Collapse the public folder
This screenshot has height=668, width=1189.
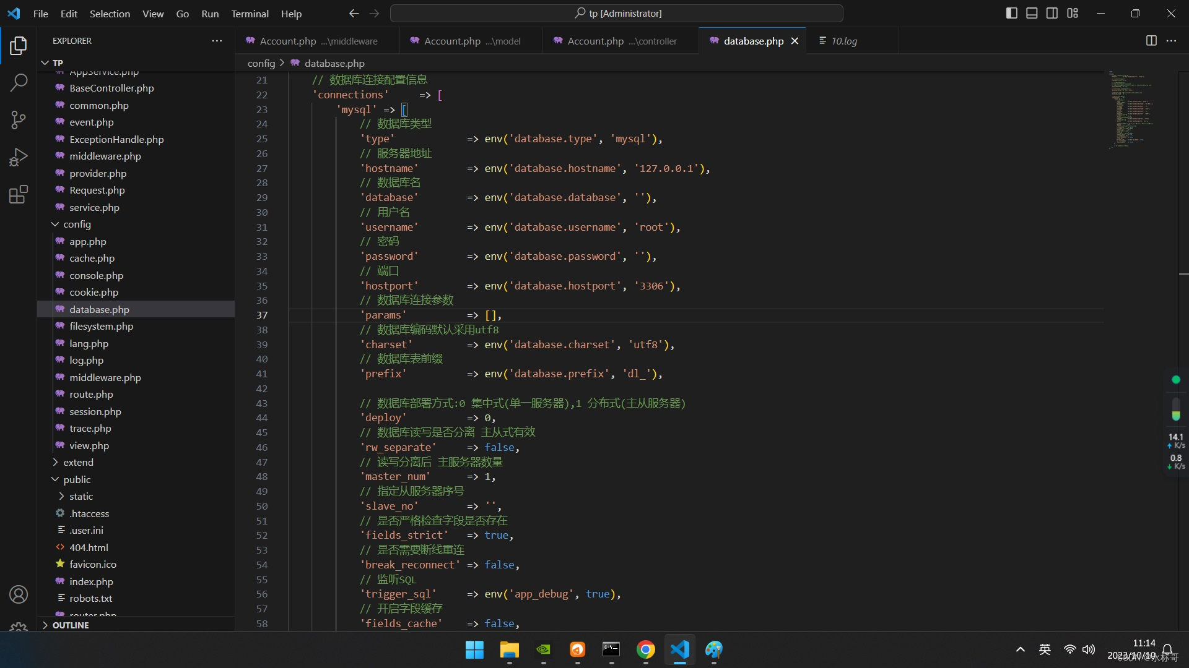(x=55, y=479)
